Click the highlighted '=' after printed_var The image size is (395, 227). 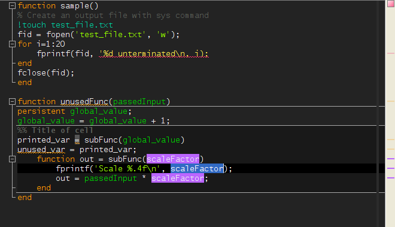tap(77, 140)
